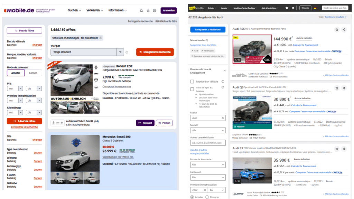This screenshot has height=199, width=354.
Task: Open saved searches star in AutoScout24 navbar
Action: [287, 8]
